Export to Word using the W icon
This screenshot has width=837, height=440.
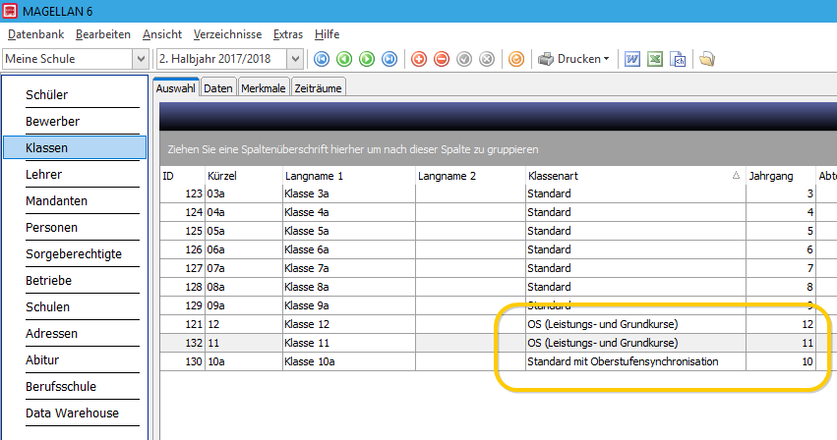pyautogui.click(x=632, y=59)
